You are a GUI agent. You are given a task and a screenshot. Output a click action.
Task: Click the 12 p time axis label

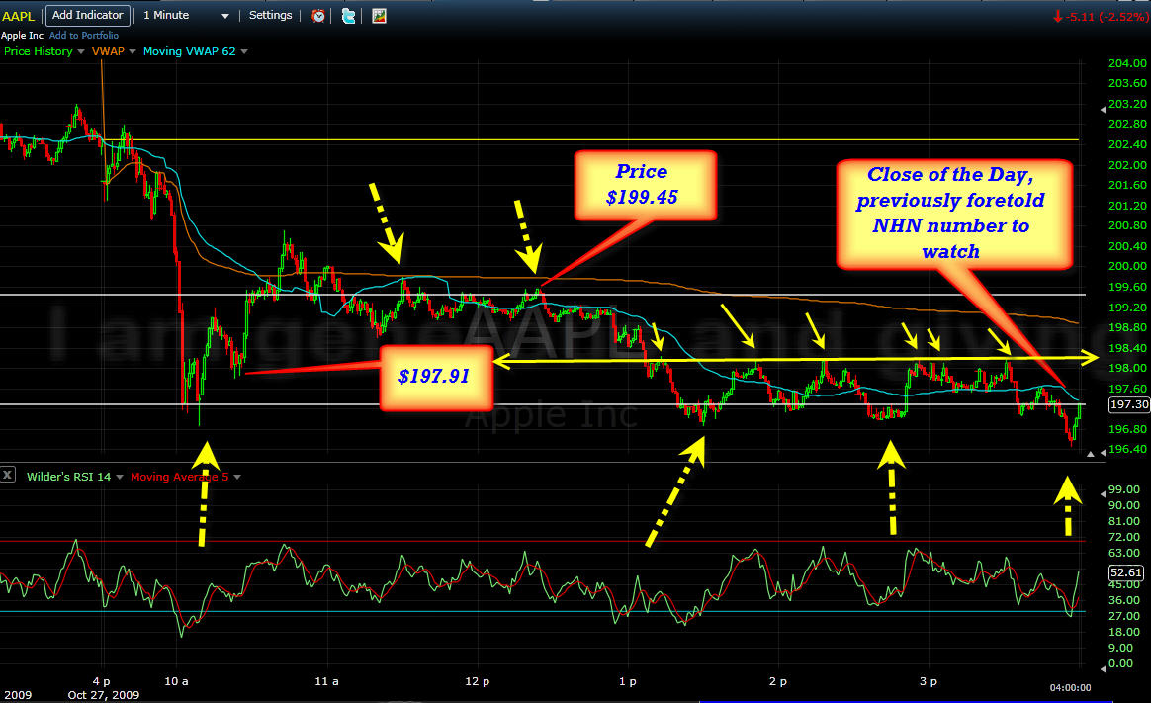click(478, 681)
